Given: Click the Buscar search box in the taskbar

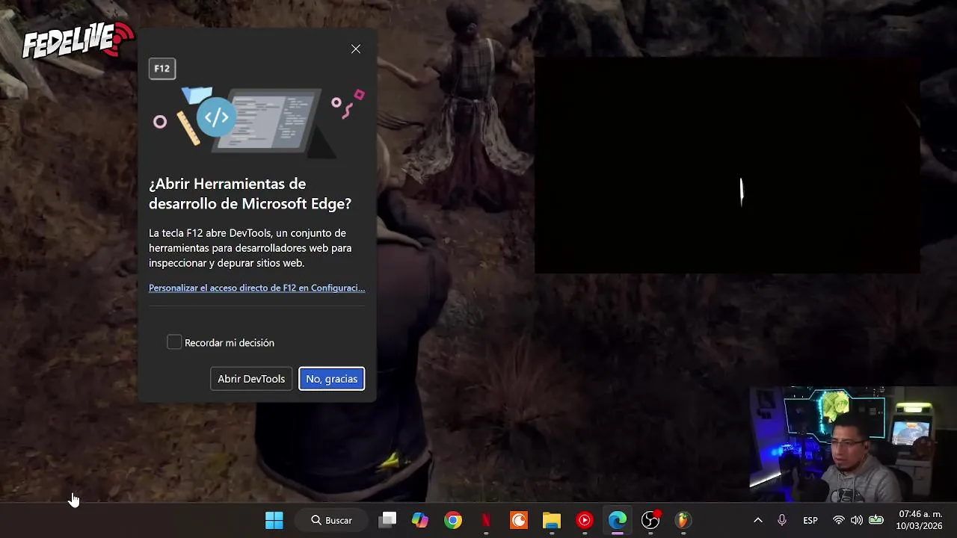Looking at the screenshot, I should 331,520.
